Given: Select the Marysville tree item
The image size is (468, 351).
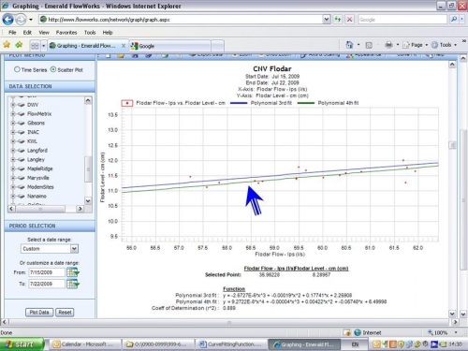Looking at the screenshot, I should click(38, 178).
